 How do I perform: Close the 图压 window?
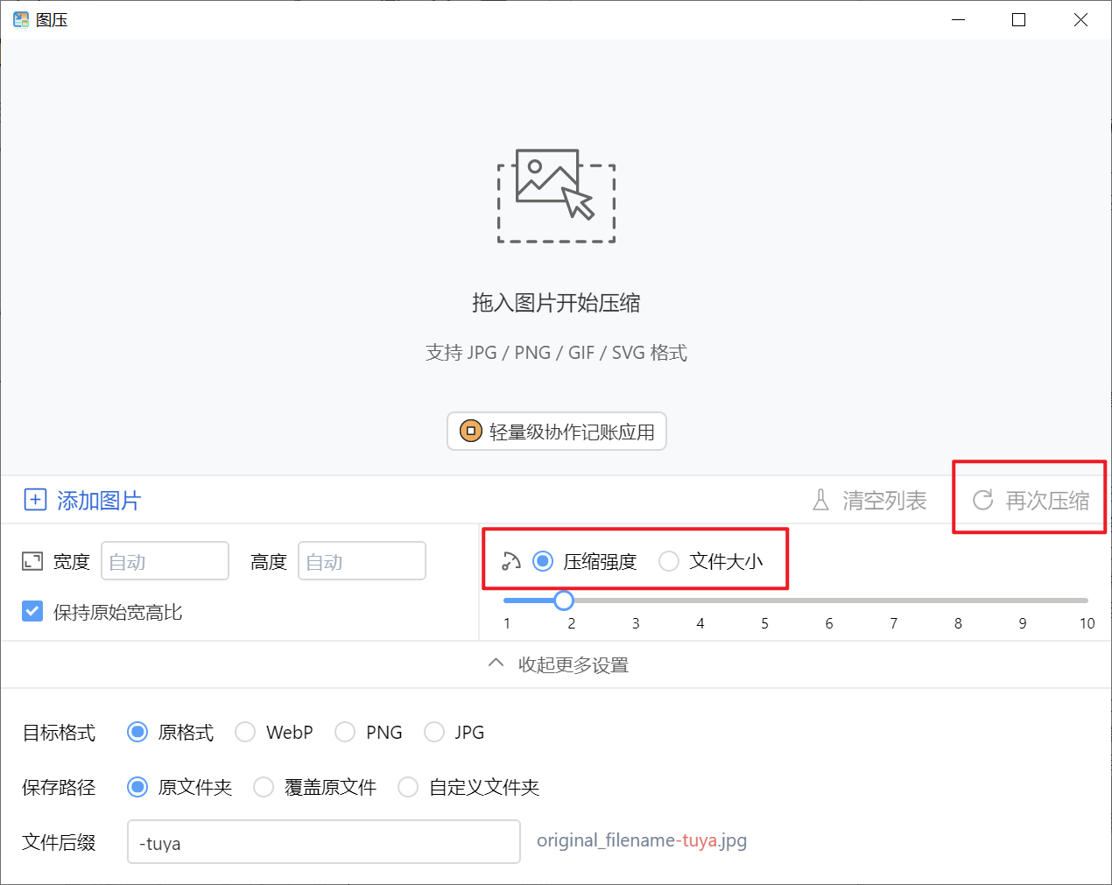1080,19
